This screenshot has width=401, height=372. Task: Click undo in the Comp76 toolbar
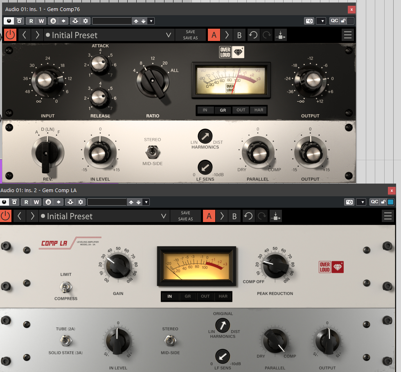click(x=253, y=35)
